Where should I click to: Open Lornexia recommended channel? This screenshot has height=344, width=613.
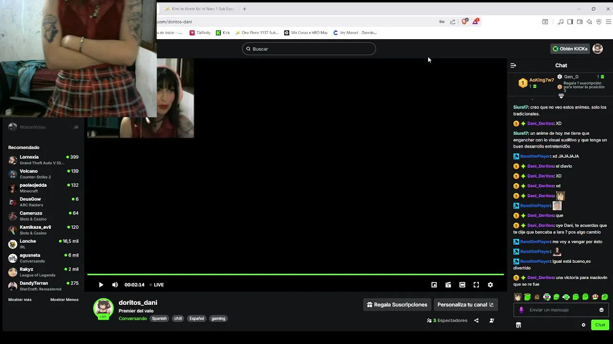(43, 160)
